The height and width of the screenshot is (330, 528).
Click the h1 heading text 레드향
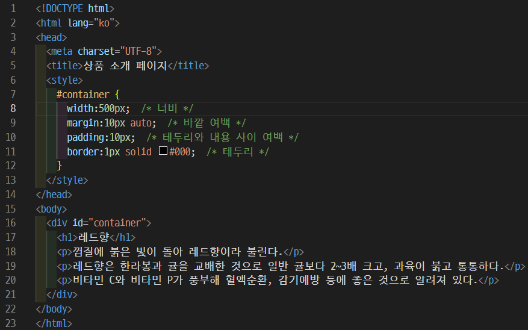click(x=93, y=237)
